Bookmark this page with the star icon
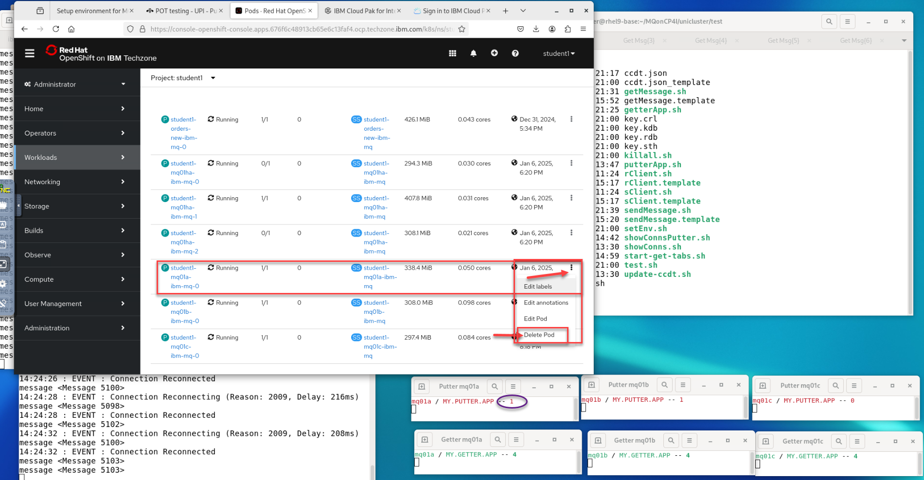 (462, 29)
